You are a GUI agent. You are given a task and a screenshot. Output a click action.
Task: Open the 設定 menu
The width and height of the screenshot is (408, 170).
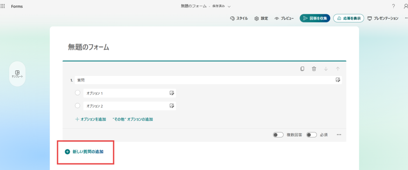pos(261,18)
